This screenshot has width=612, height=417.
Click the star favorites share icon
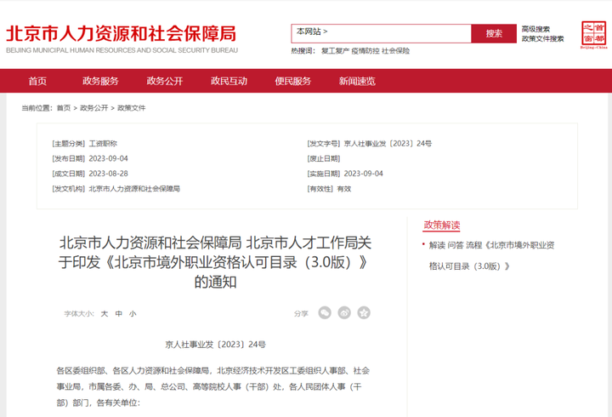[364, 312]
